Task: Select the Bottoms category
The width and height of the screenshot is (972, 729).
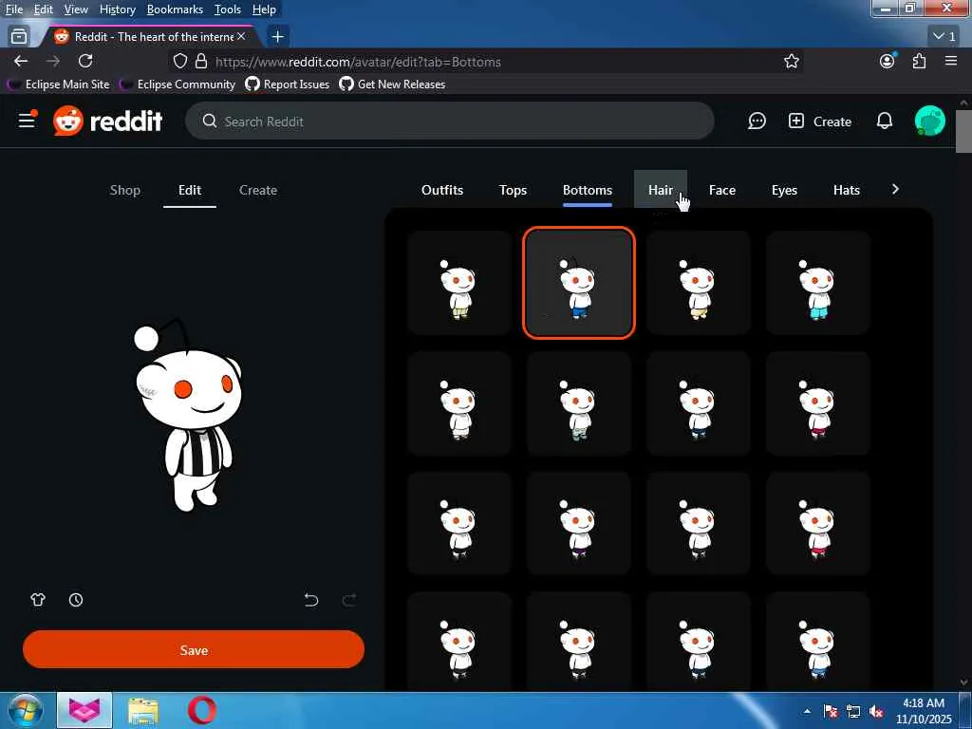Action: click(x=588, y=190)
